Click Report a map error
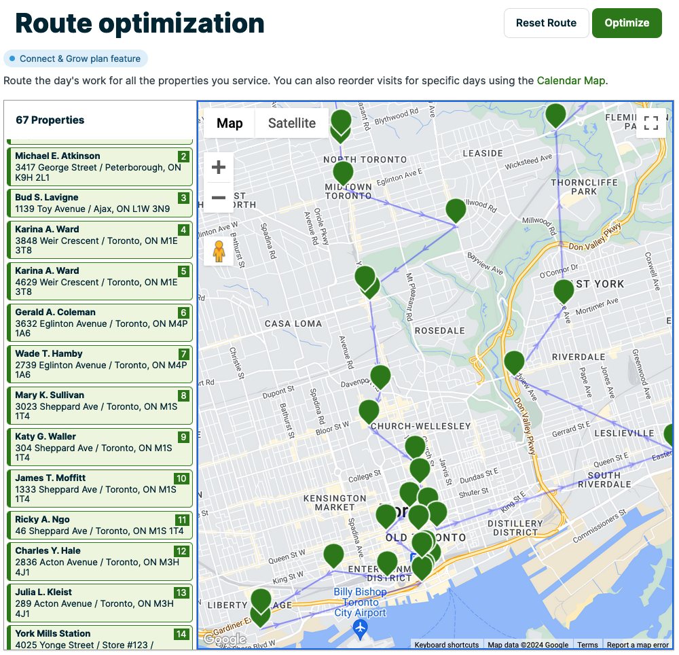679x655 pixels. pyautogui.click(x=638, y=645)
